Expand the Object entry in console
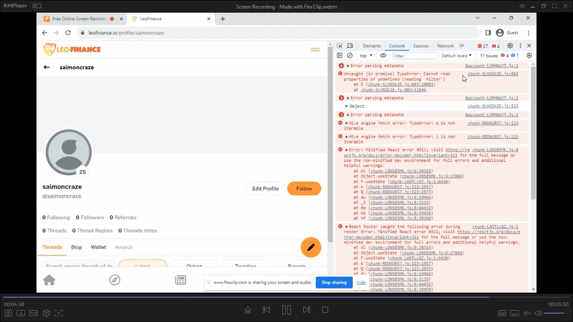The image size is (573, 322). tap(346, 106)
